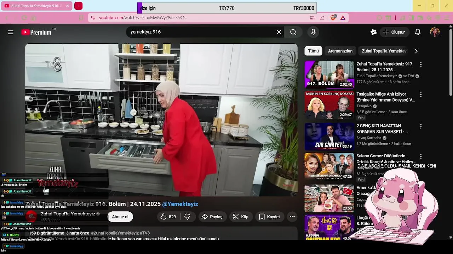The width and height of the screenshot is (453, 254).
Task: Go back in browser history
Action: [6, 18]
